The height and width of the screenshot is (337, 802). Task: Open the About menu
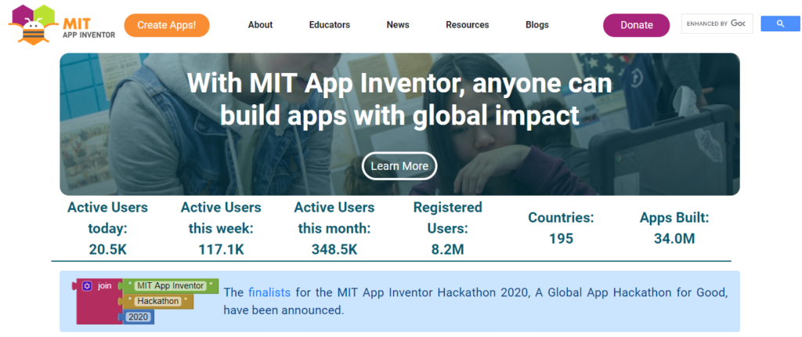(x=260, y=25)
